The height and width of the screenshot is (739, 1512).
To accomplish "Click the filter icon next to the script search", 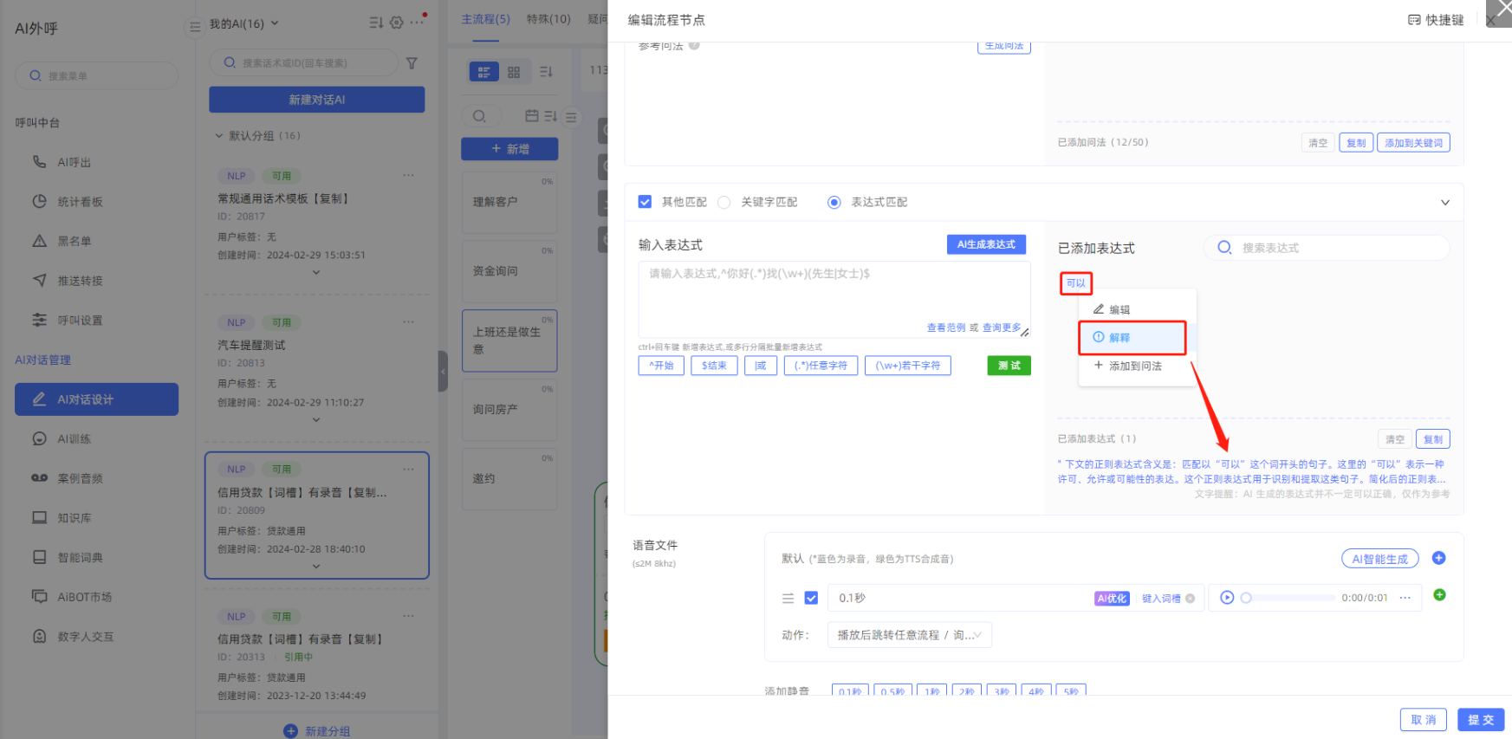I will [412, 63].
